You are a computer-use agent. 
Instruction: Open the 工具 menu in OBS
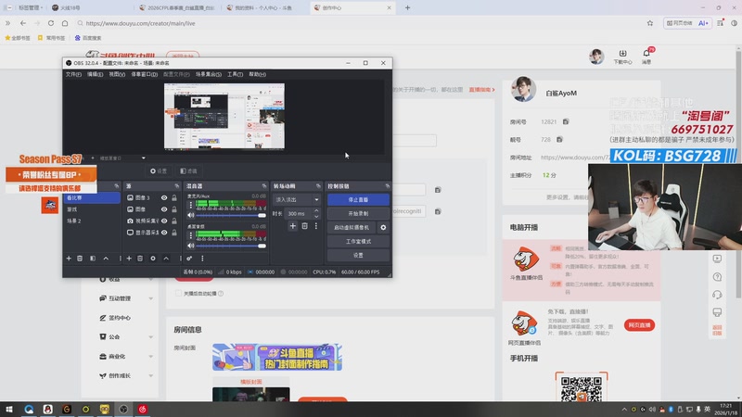click(236, 74)
